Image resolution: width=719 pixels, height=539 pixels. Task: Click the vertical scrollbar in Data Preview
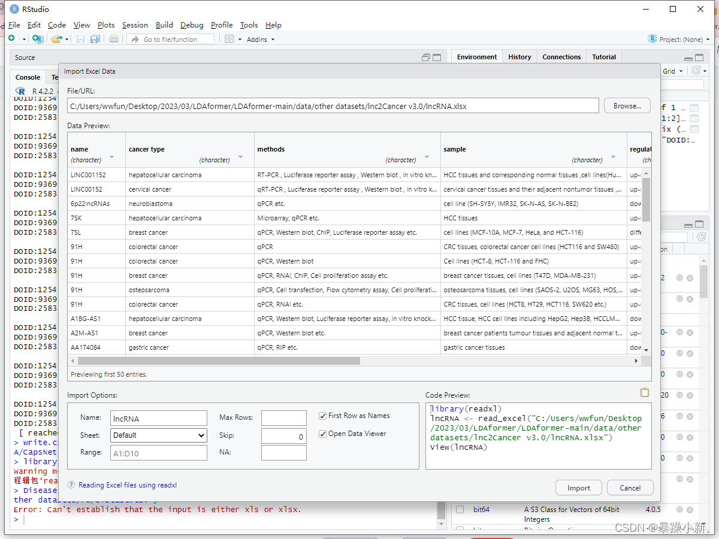coord(646,199)
